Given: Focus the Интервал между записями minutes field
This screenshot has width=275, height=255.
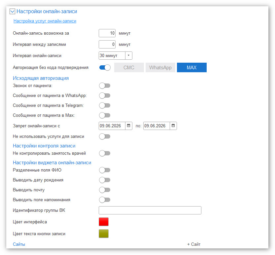Looking at the screenshot, I should 107,44.
